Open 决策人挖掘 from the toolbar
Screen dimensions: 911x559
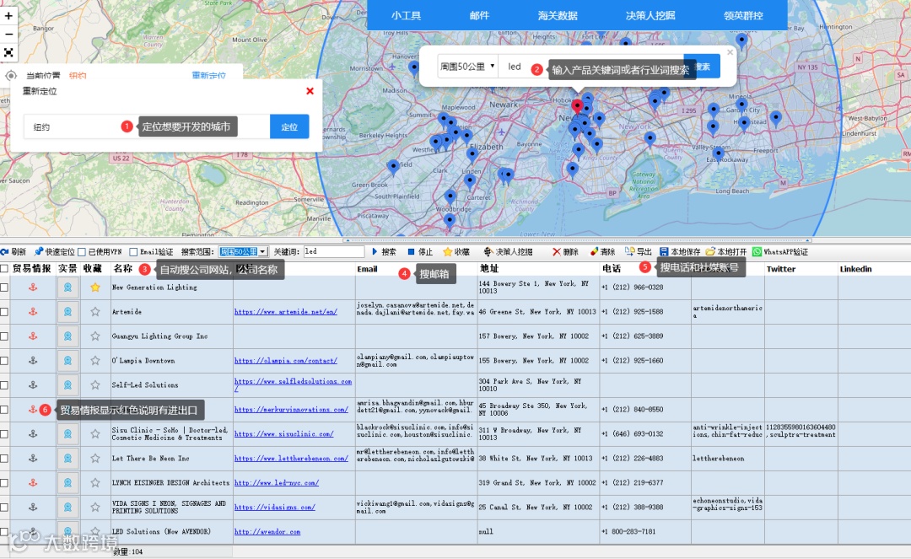(x=509, y=251)
